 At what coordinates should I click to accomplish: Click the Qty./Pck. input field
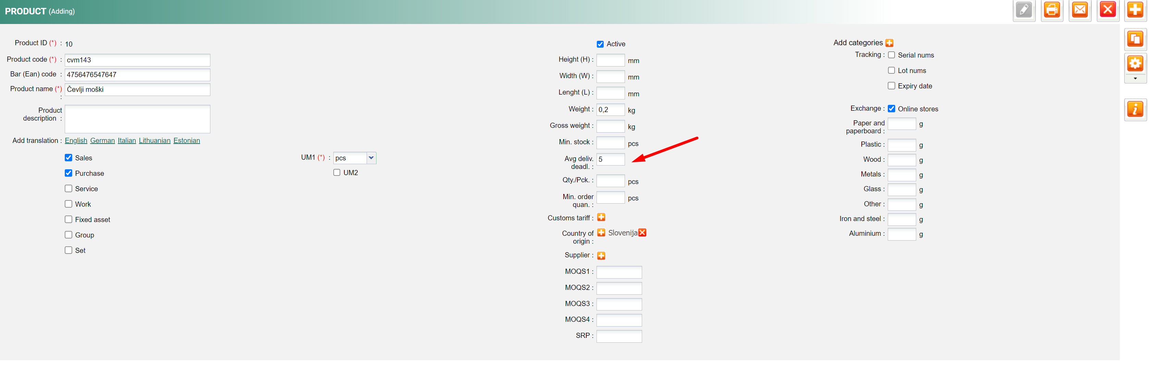coord(611,181)
